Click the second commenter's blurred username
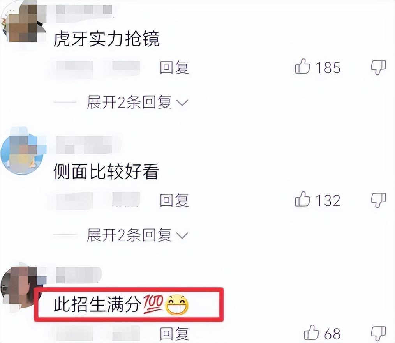 point(88,145)
